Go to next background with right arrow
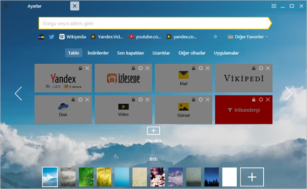307x189 pixels. pos(289,94)
